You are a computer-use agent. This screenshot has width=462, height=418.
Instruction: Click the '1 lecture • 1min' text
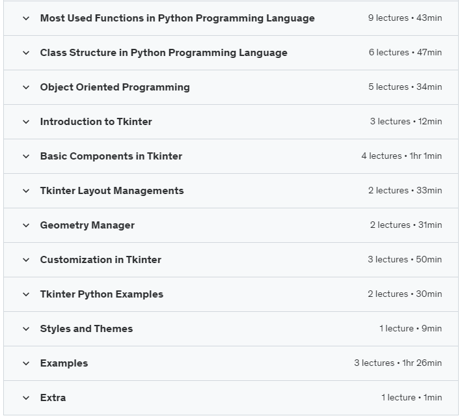point(412,397)
